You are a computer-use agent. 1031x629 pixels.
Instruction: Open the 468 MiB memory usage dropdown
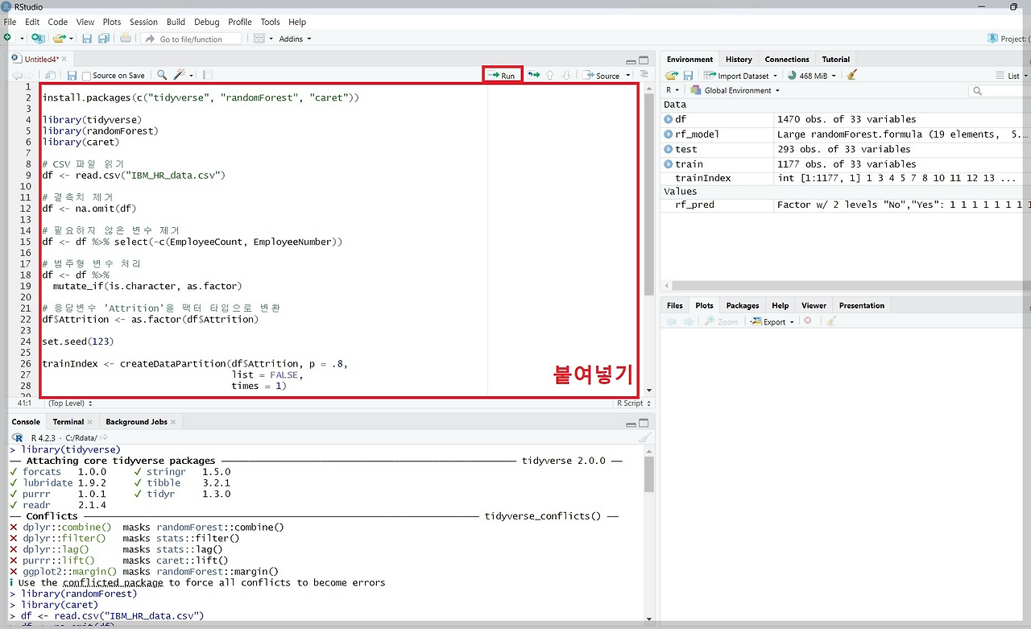812,76
